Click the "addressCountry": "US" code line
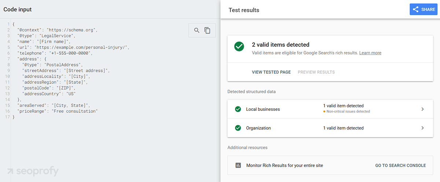Image resolution: width=440 pixels, height=182 pixels. point(48,94)
